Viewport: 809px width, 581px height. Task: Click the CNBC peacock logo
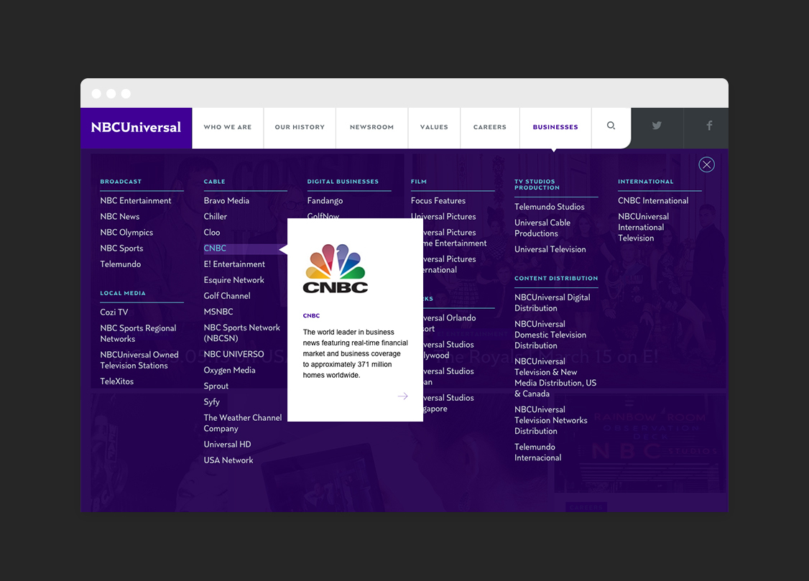[x=336, y=269]
